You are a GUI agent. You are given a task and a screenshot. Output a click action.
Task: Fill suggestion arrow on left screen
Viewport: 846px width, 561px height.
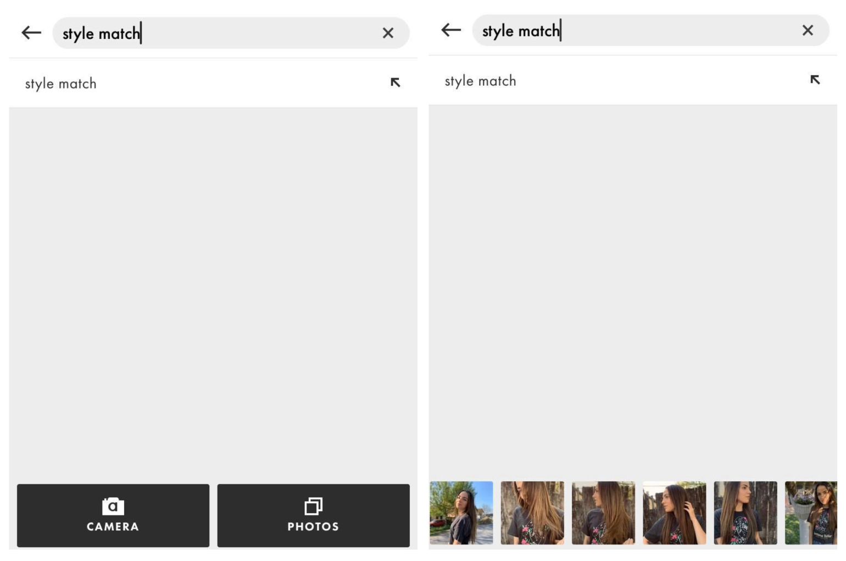[x=395, y=82]
